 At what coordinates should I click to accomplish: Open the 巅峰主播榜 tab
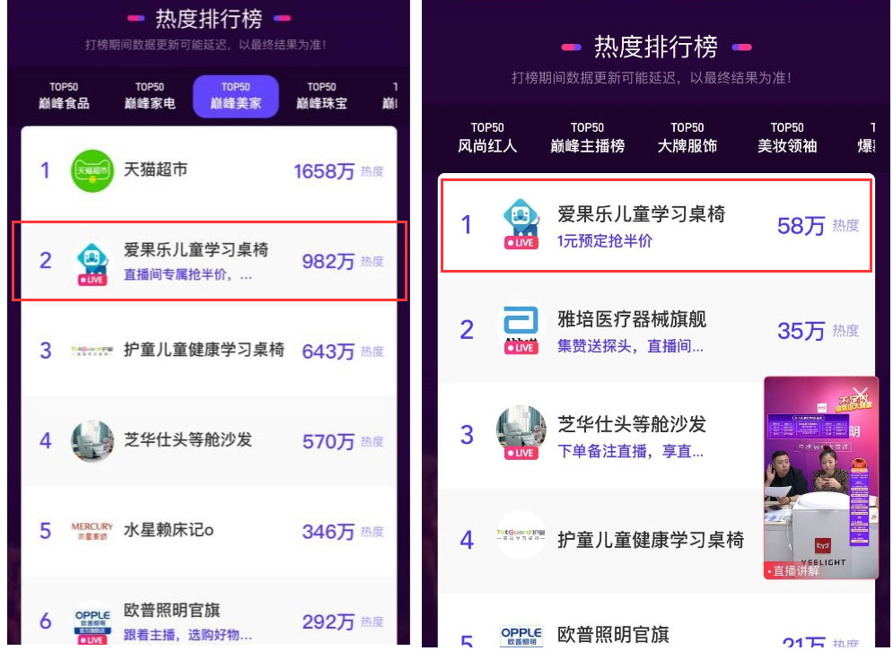coord(587,138)
